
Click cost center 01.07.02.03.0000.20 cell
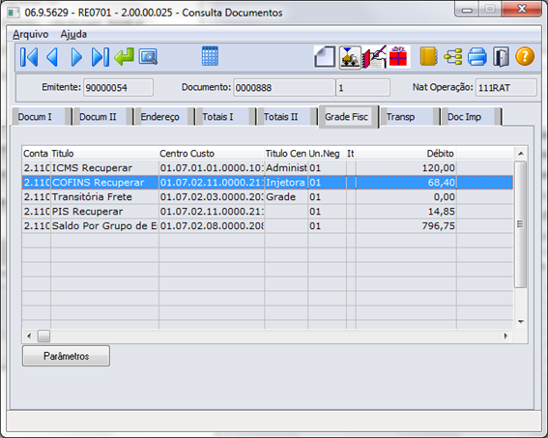(212, 197)
